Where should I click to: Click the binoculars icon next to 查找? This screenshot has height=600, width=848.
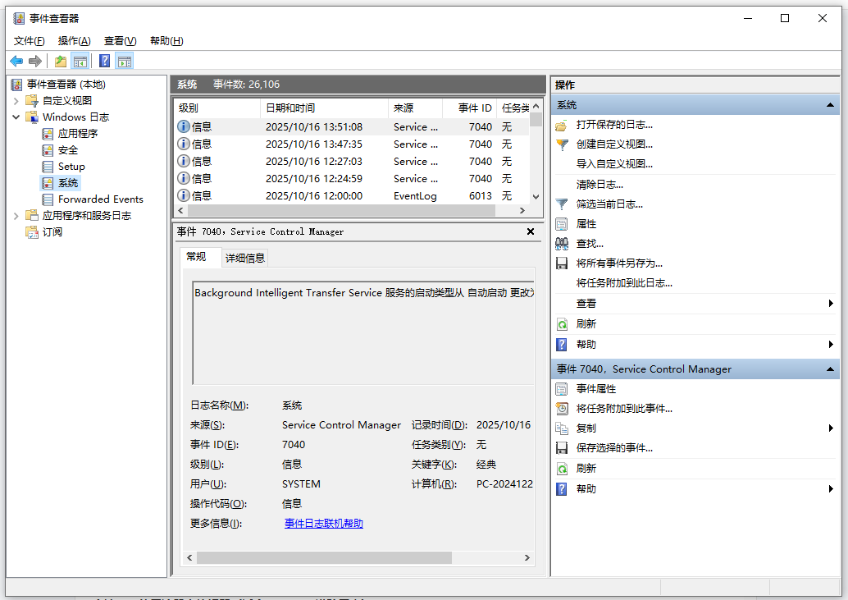point(562,244)
